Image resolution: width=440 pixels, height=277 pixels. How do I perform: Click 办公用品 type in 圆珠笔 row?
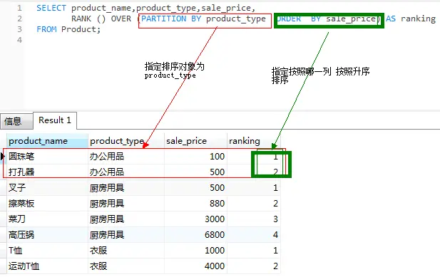126,156
